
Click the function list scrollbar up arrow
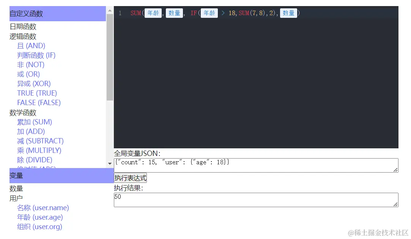110,11
